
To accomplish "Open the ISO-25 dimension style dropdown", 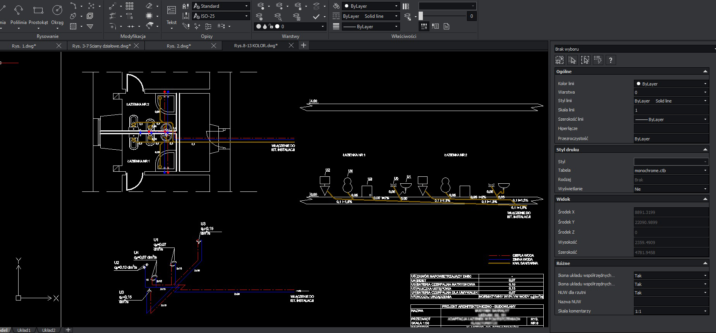I will [246, 16].
